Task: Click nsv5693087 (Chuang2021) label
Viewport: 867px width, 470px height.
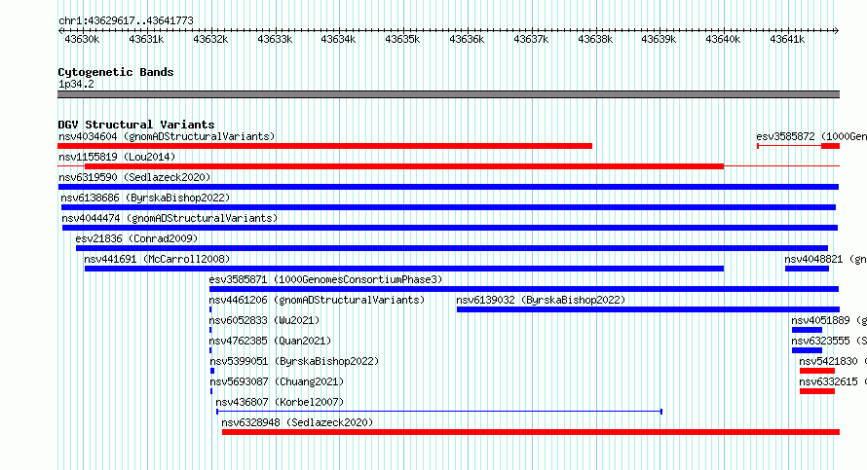Action: pyautogui.click(x=277, y=381)
